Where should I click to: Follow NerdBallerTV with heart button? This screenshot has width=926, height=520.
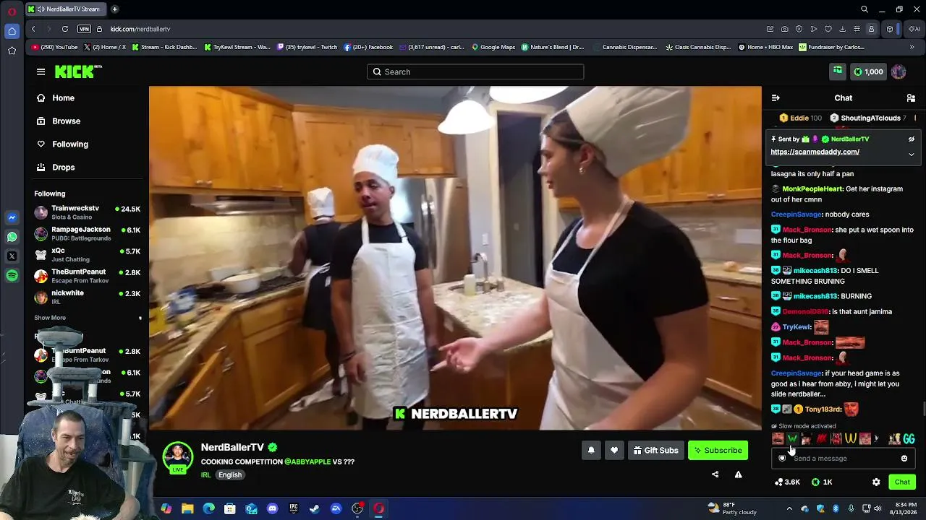click(x=614, y=450)
